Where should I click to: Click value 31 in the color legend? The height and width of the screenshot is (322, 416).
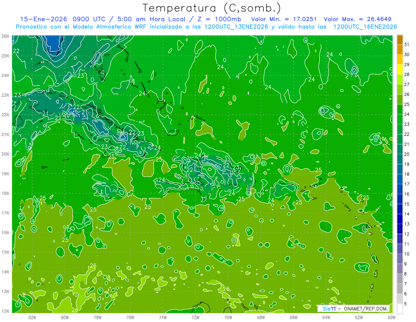pos(407,44)
